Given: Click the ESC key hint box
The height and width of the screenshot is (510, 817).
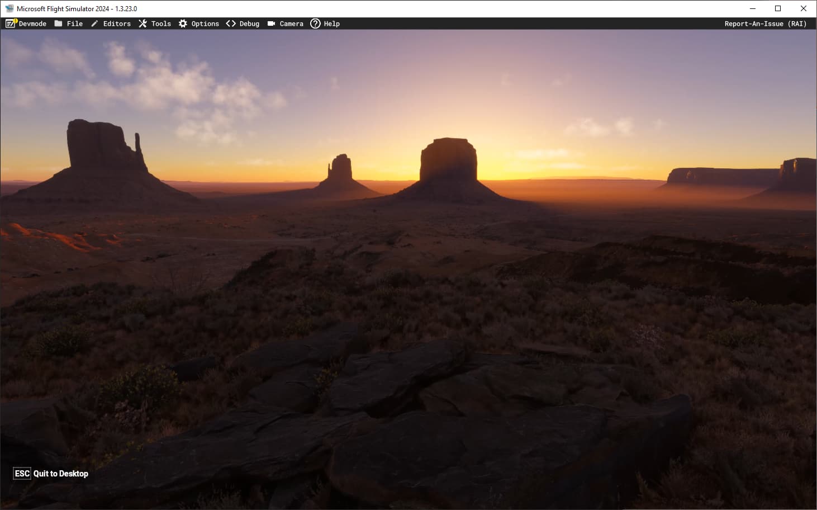Looking at the screenshot, I should 22,474.
